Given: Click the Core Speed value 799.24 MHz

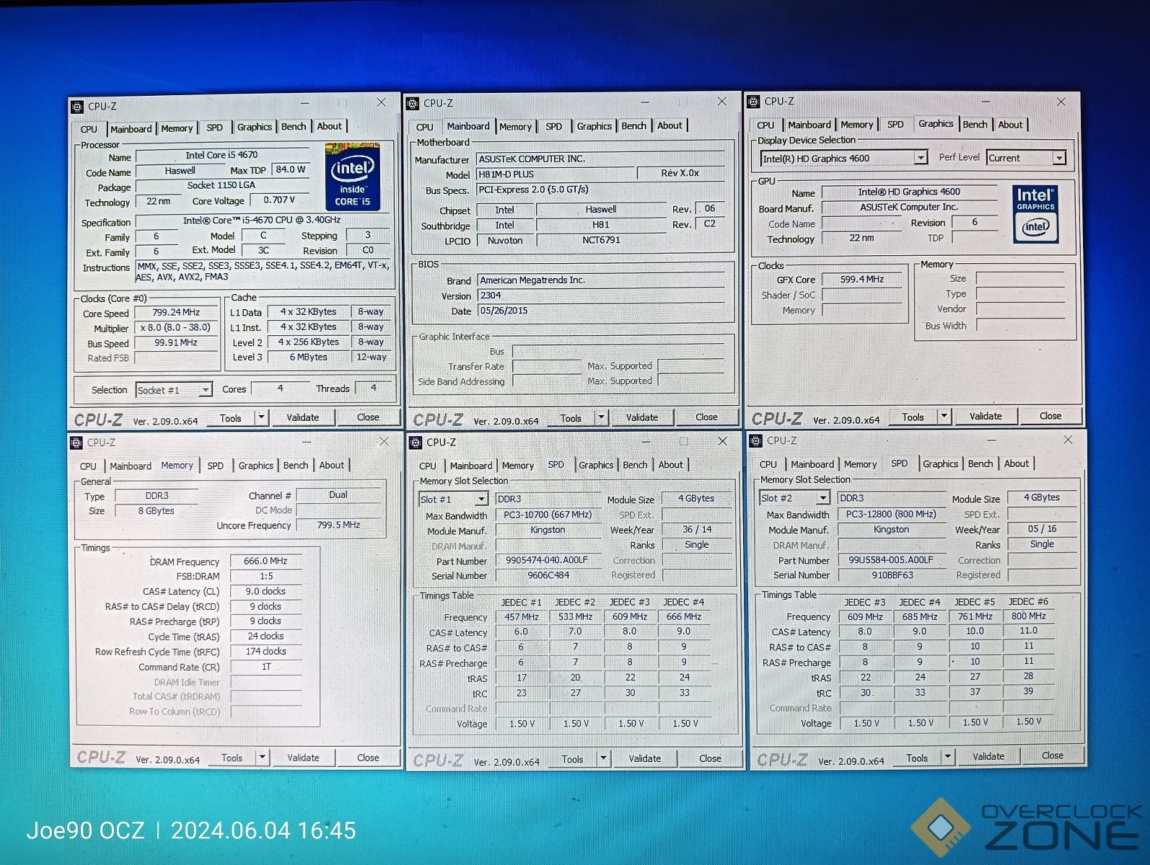Looking at the screenshot, I should click(176, 312).
